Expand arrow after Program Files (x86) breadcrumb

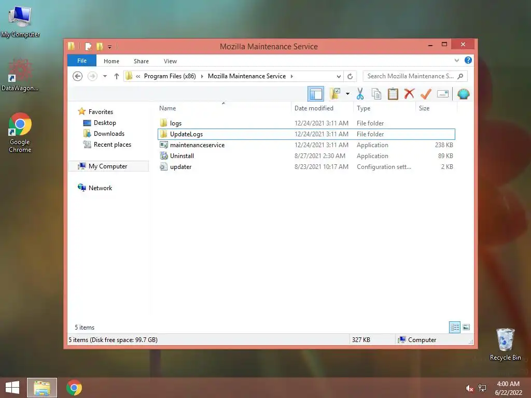(202, 76)
